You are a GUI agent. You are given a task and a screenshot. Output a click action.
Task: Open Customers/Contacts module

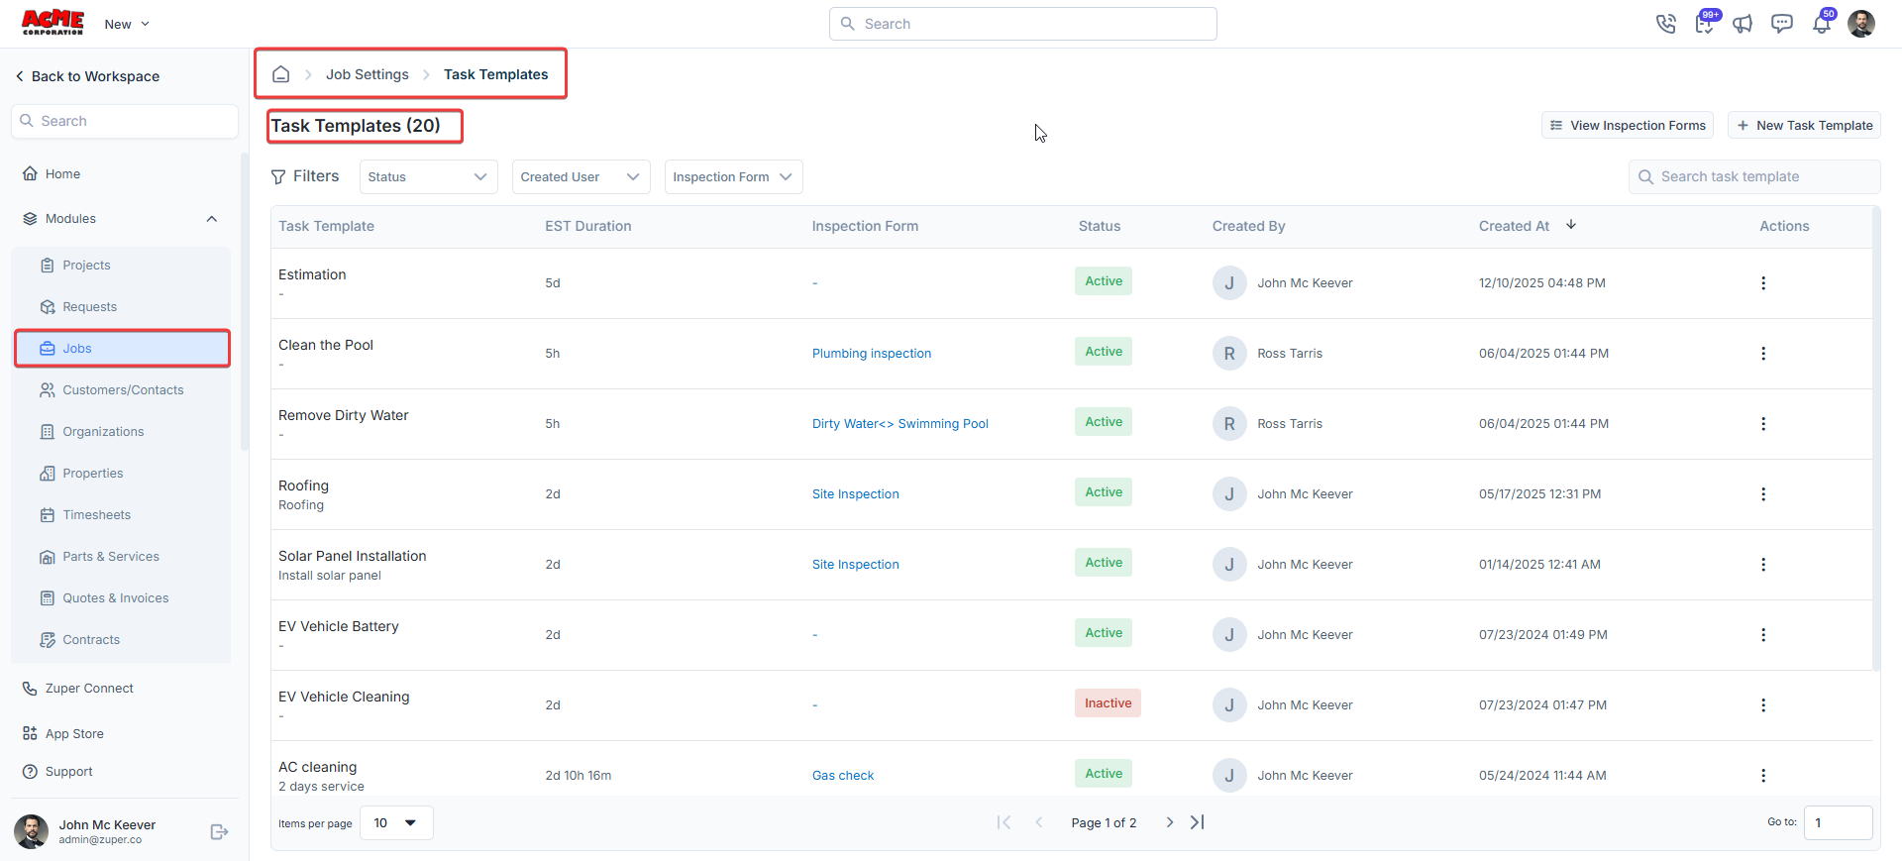coord(123,390)
